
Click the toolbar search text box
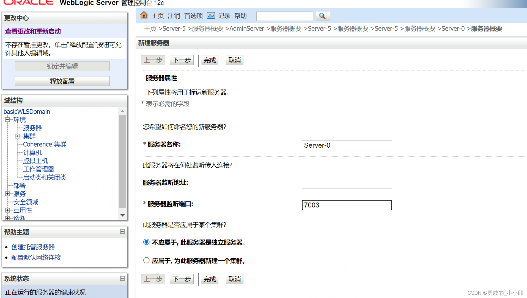(285, 16)
